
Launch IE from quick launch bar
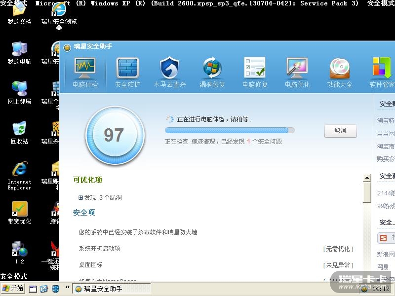pyautogui.click(x=44, y=289)
